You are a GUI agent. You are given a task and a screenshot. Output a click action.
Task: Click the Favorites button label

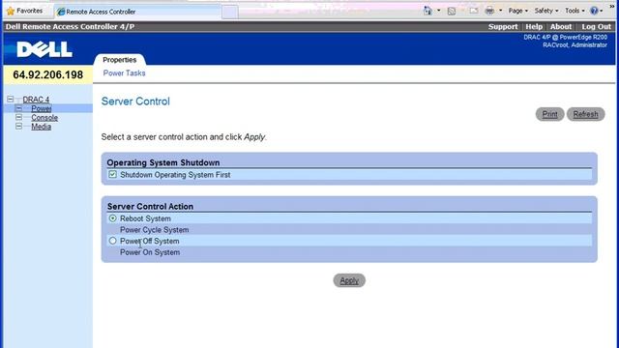[x=30, y=11]
